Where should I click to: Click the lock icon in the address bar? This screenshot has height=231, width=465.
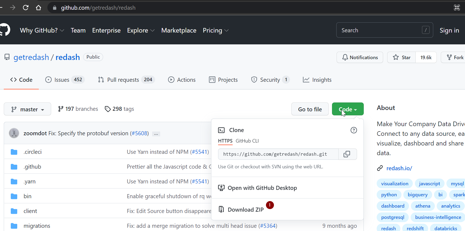pos(55,8)
